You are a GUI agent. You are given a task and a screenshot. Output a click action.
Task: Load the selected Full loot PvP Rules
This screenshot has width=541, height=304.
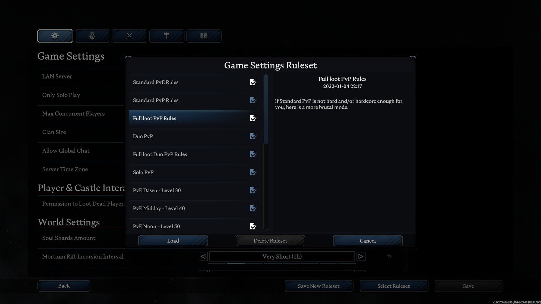point(173,241)
